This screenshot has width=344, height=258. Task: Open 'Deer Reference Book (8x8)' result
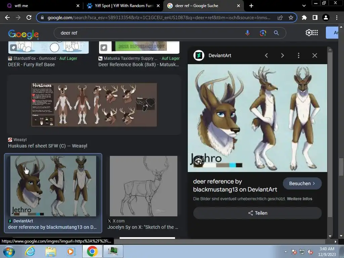139,64
